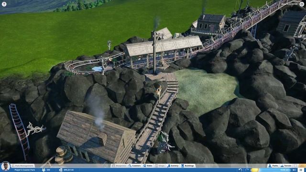Click the Scenery tree icon
This screenshot has width=306, height=172.
point(169,166)
